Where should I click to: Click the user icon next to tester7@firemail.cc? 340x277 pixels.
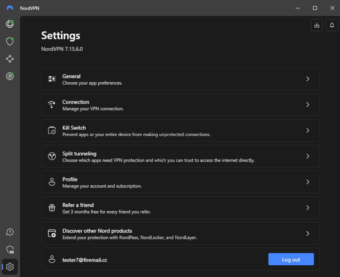tap(52, 259)
